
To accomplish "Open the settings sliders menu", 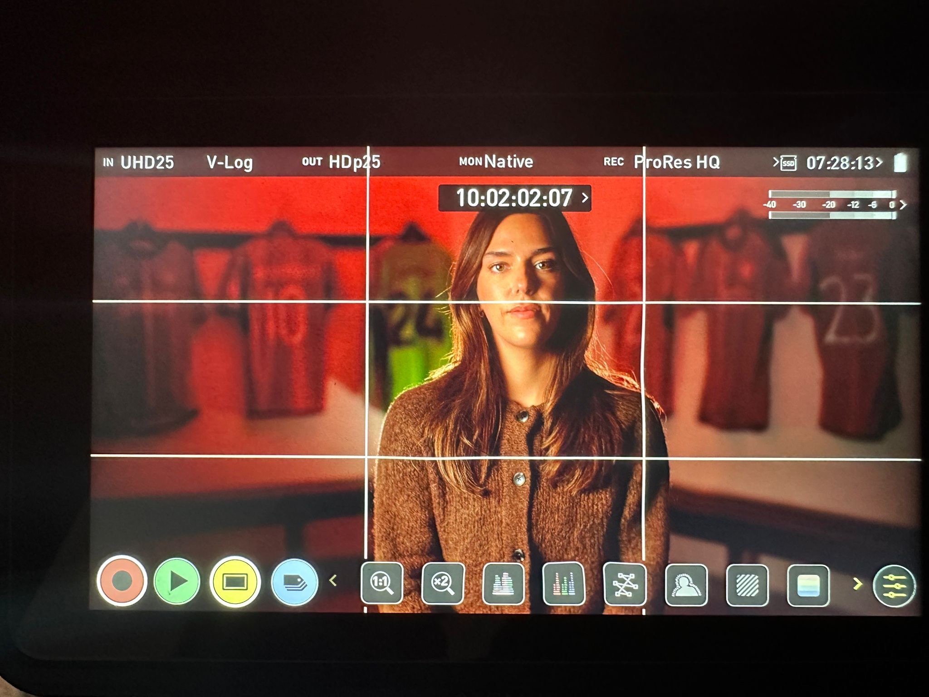I will [x=894, y=586].
